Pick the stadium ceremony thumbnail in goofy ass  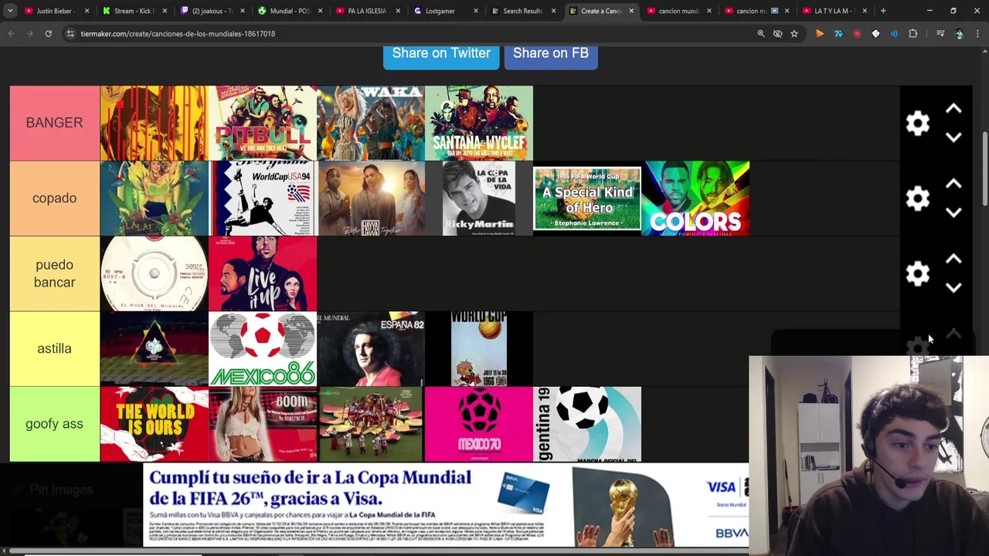pyautogui.click(x=371, y=424)
